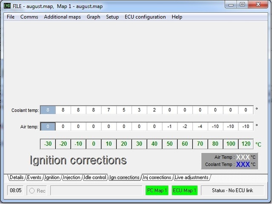This screenshot has width=272, height=204.
Task: Open the Idle control tab
Action: [x=94, y=178]
